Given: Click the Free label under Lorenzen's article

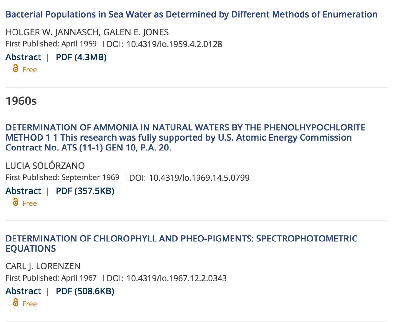Looking at the screenshot, I should pos(30,304).
